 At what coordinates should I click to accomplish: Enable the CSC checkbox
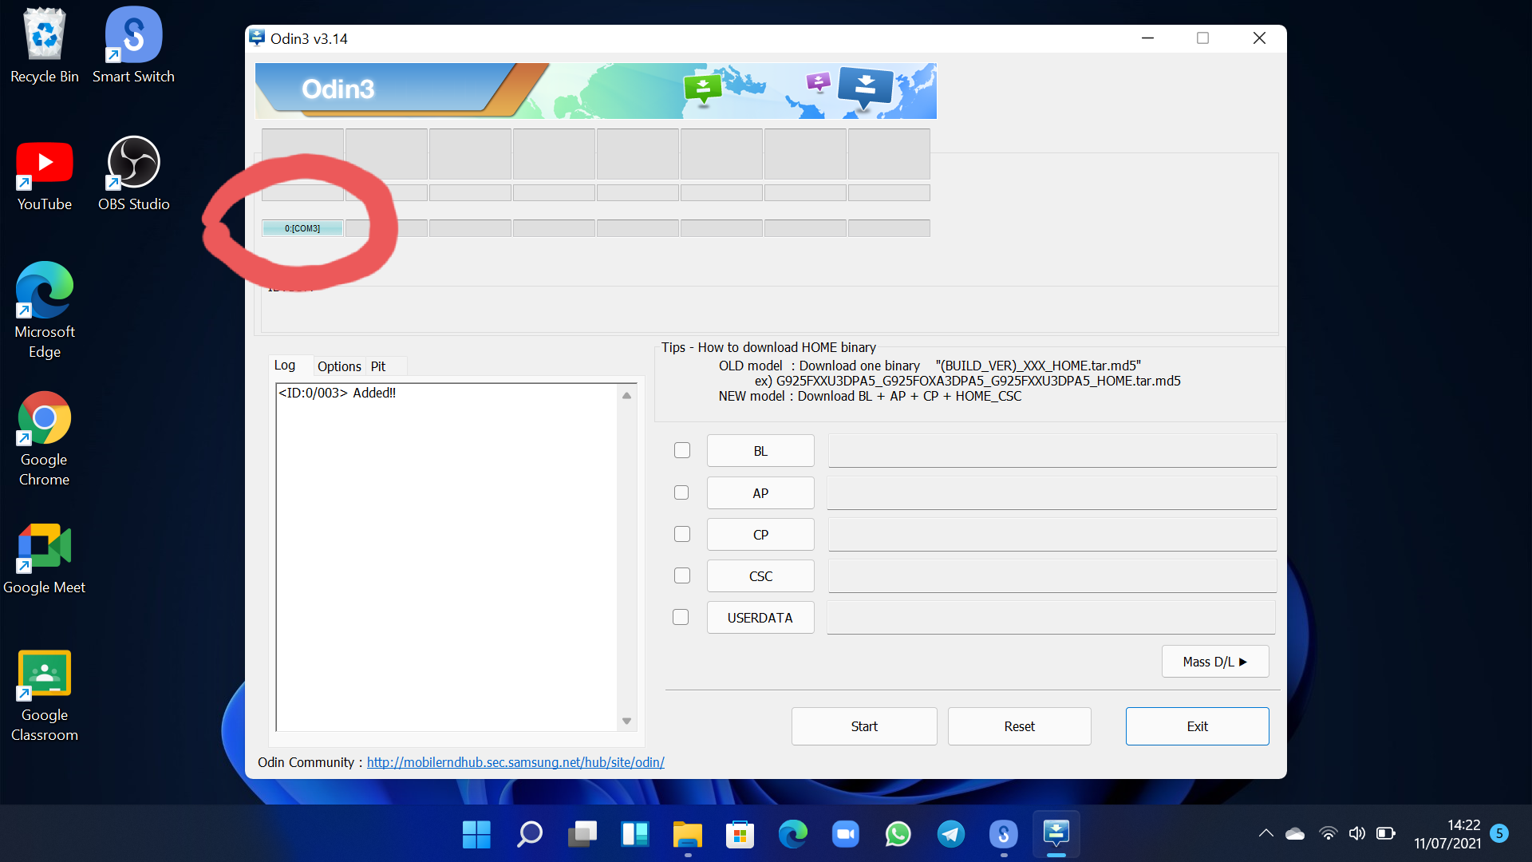pos(681,575)
